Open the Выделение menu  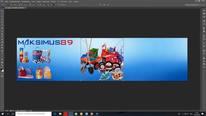pyautogui.click(x=46, y=2)
